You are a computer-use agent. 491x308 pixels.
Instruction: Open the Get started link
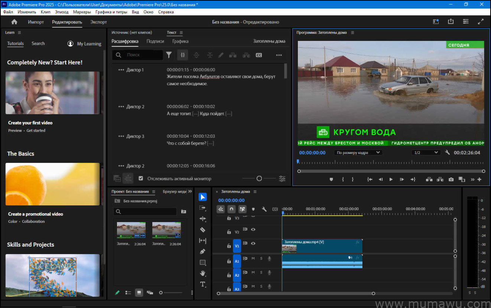pyautogui.click(x=36, y=130)
